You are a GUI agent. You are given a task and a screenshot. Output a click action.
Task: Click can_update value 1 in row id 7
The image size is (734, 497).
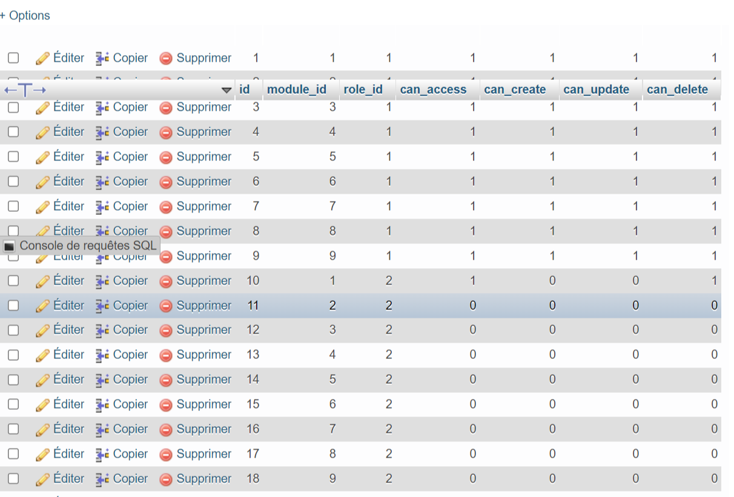(636, 206)
